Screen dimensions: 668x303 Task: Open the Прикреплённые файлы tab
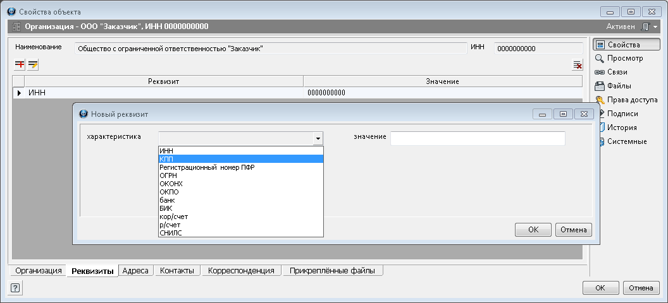332,271
